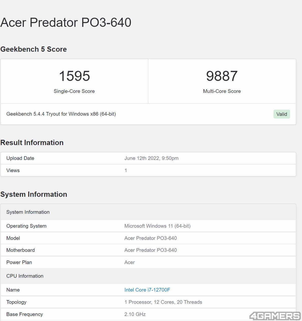The image size is (302, 321).
Task: Click the Acer Predator PO3-640 page title
Action: coord(66,22)
